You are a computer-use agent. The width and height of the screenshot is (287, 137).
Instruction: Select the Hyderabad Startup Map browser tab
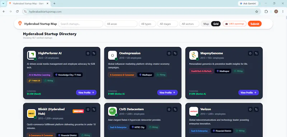(x=29, y=4)
